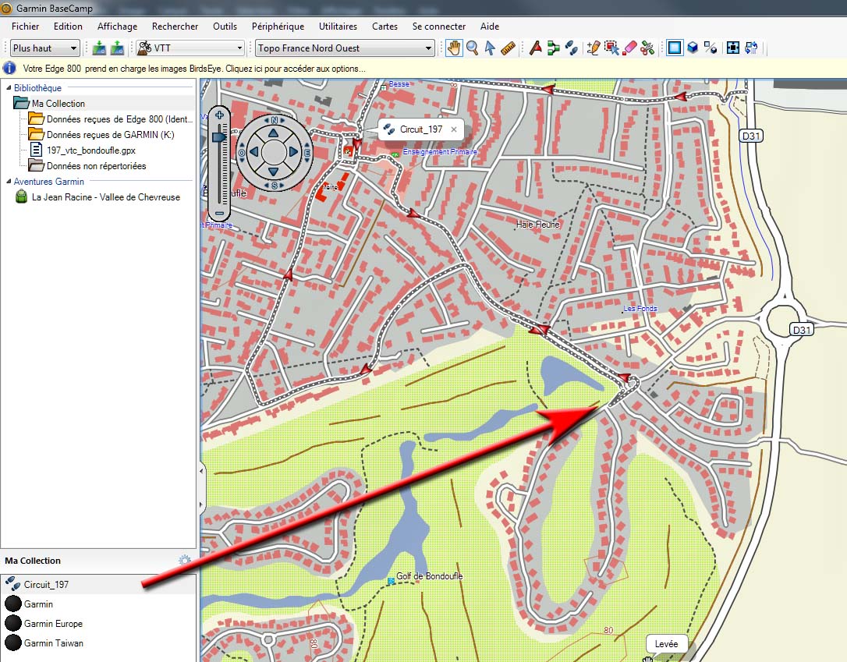This screenshot has height=662, width=847.
Task: Pan map east with compass right arrow
Action: (x=293, y=152)
